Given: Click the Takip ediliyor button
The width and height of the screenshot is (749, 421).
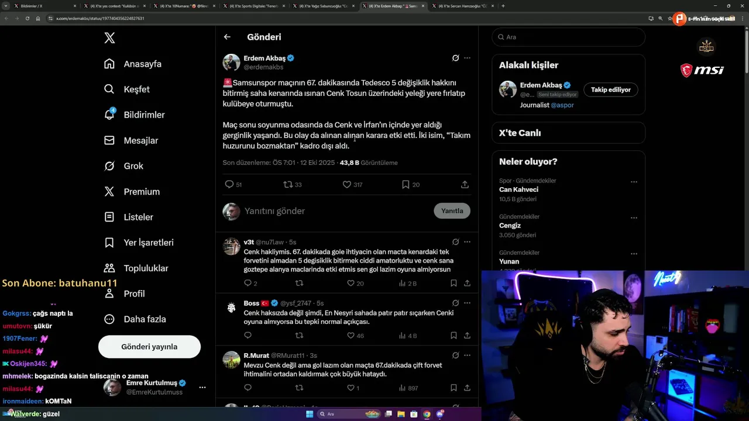Looking at the screenshot, I should click(x=611, y=89).
